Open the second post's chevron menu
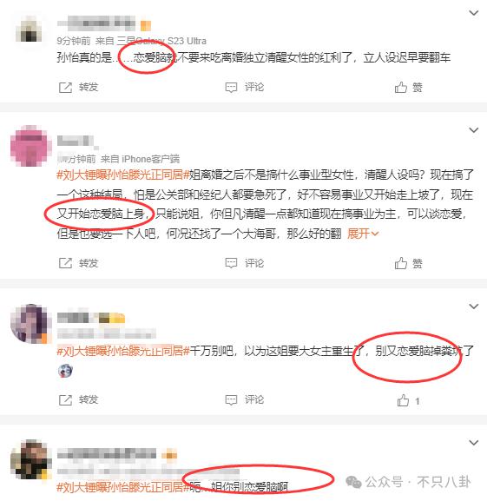487x501 pixels. (474, 130)
